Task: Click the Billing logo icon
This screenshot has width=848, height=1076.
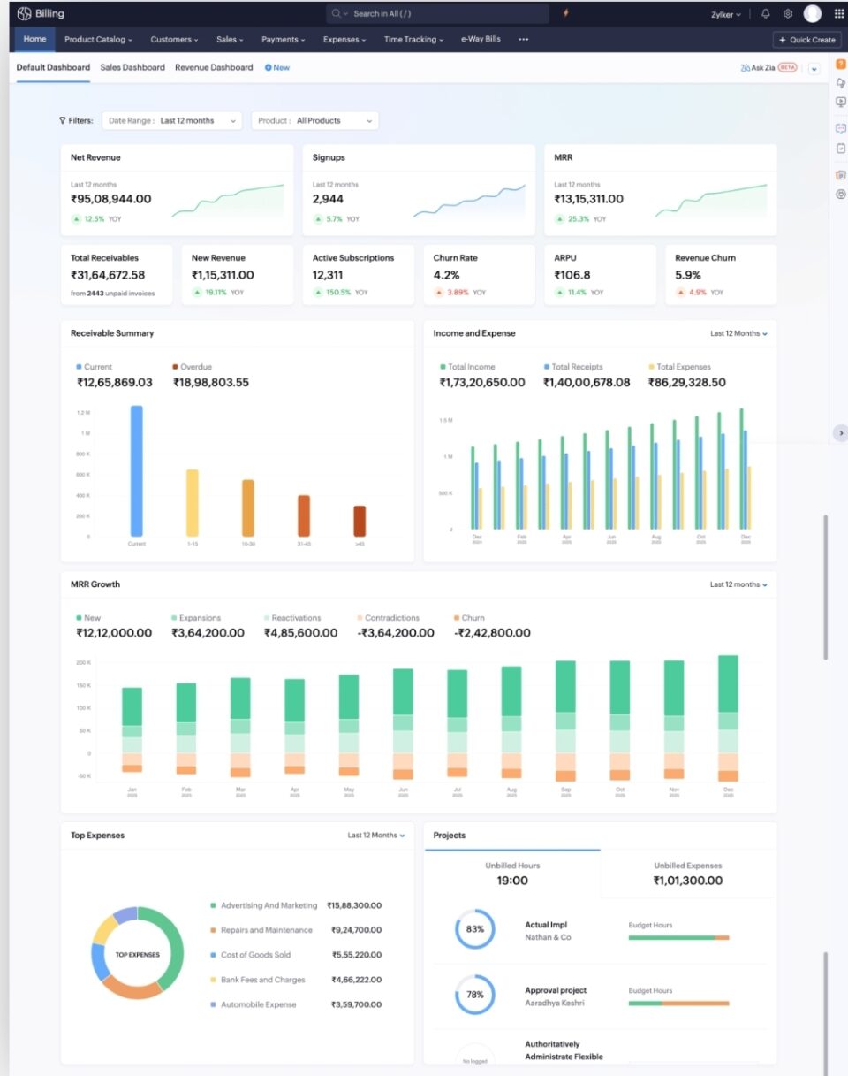Action: (x=24, y=14)
